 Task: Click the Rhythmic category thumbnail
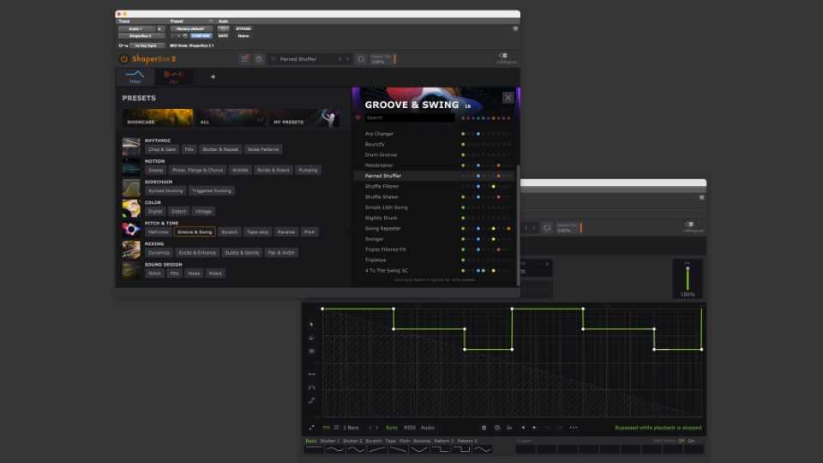pos(131,147)
